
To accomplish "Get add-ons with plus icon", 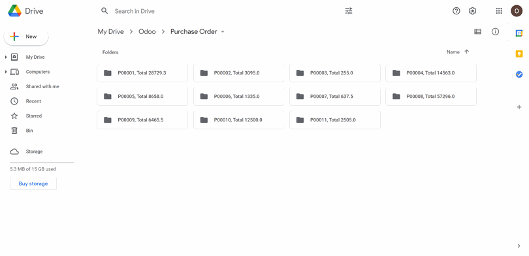I will click(519, 107).
